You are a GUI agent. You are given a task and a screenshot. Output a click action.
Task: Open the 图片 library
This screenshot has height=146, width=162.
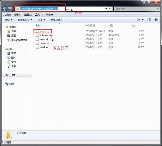coord(13,58)
